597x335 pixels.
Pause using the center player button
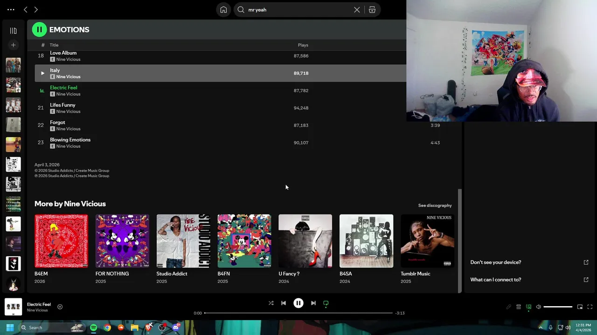coord(298,303)
